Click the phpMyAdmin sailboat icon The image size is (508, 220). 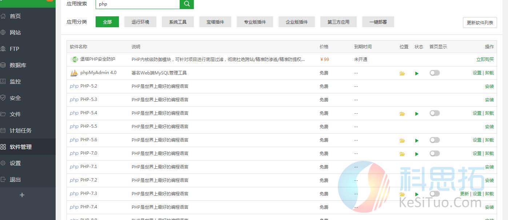pyautogui.click(x=74, y=73)
